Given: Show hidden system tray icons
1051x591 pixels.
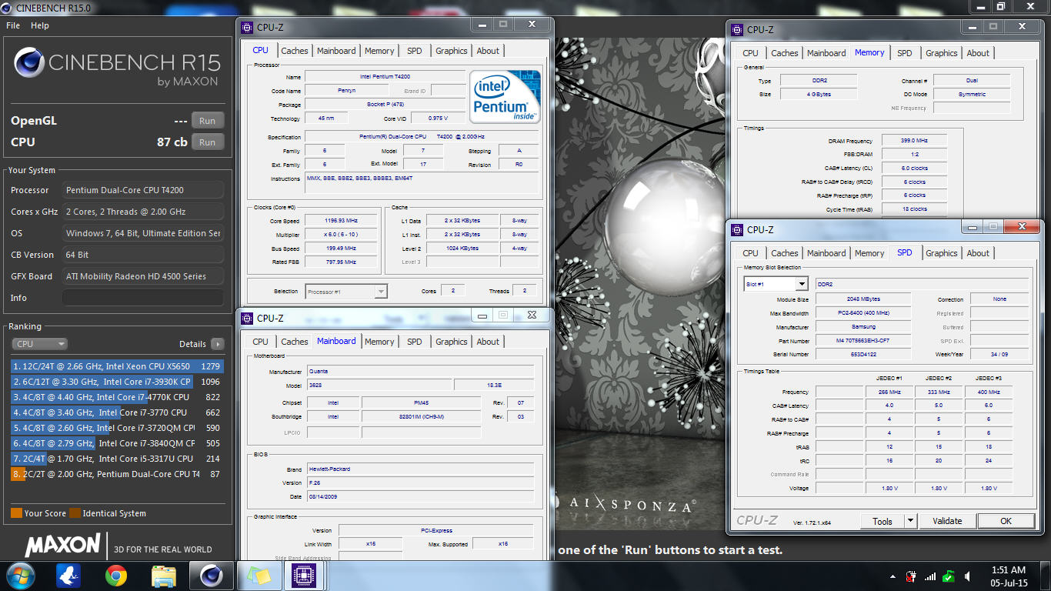Looking at the screenshot, I should 893,576.
